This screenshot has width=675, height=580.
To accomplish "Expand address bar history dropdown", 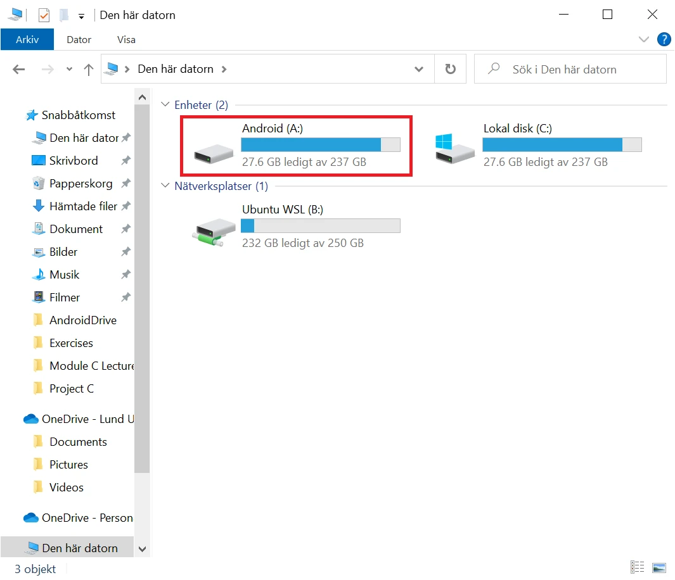I will [418, 69].
